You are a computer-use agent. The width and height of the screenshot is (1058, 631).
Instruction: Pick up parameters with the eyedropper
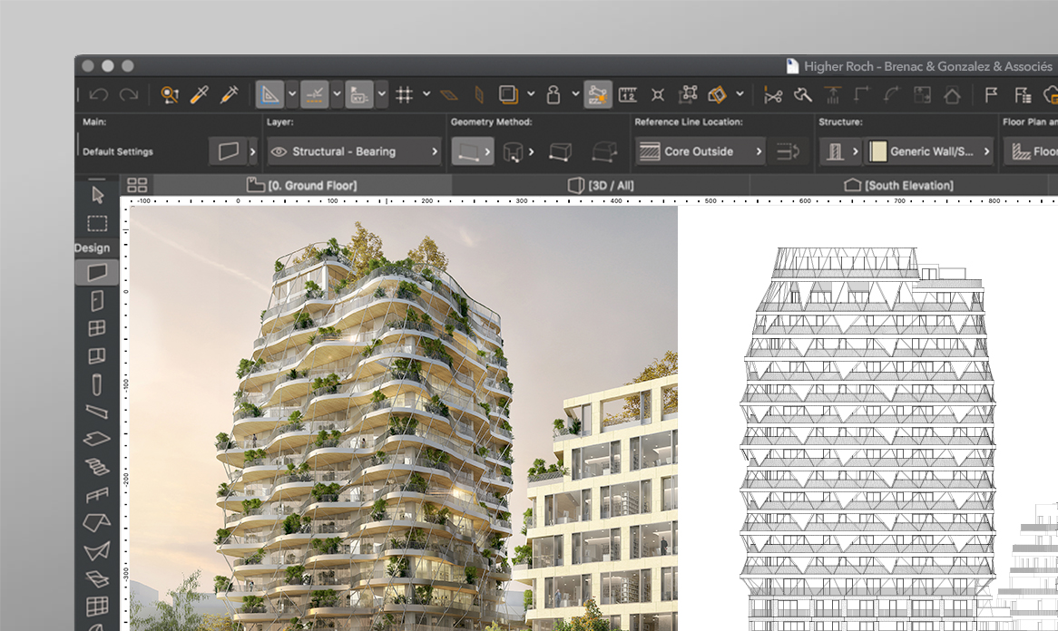click(199, 95)
